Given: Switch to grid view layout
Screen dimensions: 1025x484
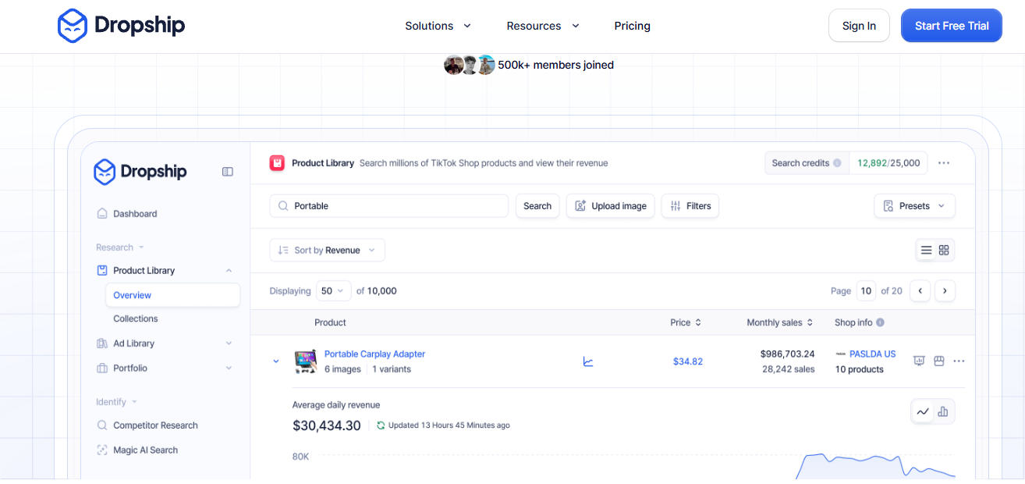Looking at the screenshot, I should [x=944, y=250].
